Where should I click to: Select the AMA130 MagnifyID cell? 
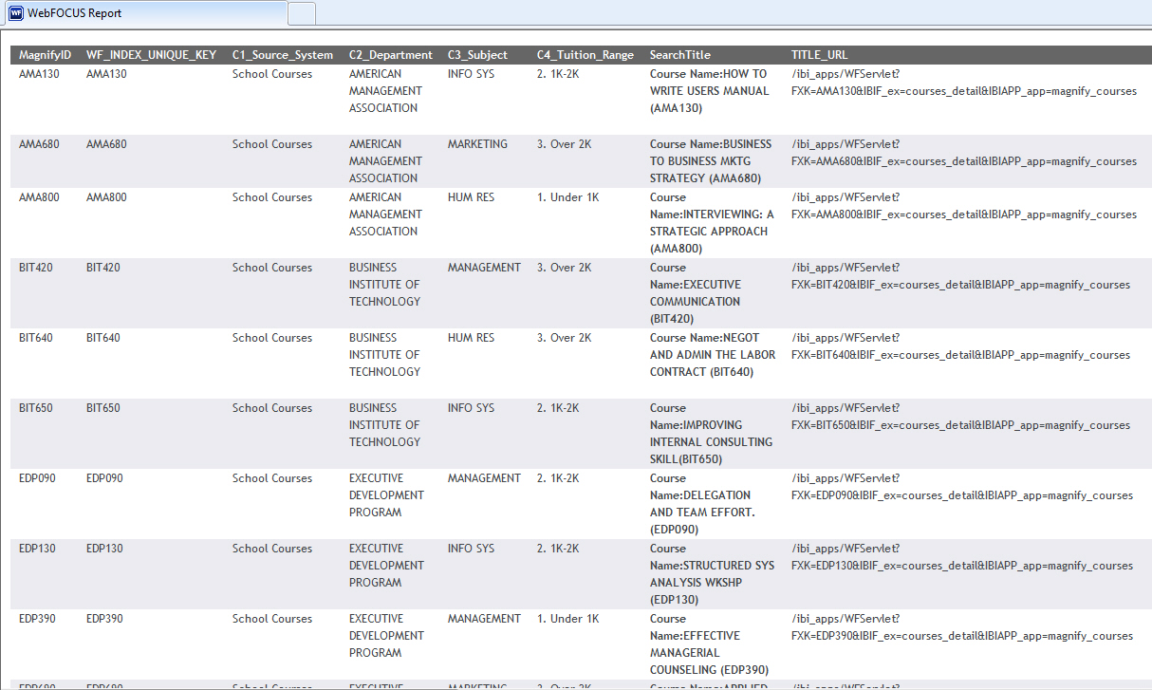39,74
